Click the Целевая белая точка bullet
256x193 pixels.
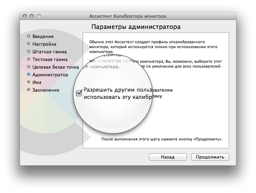coord(29,67)
